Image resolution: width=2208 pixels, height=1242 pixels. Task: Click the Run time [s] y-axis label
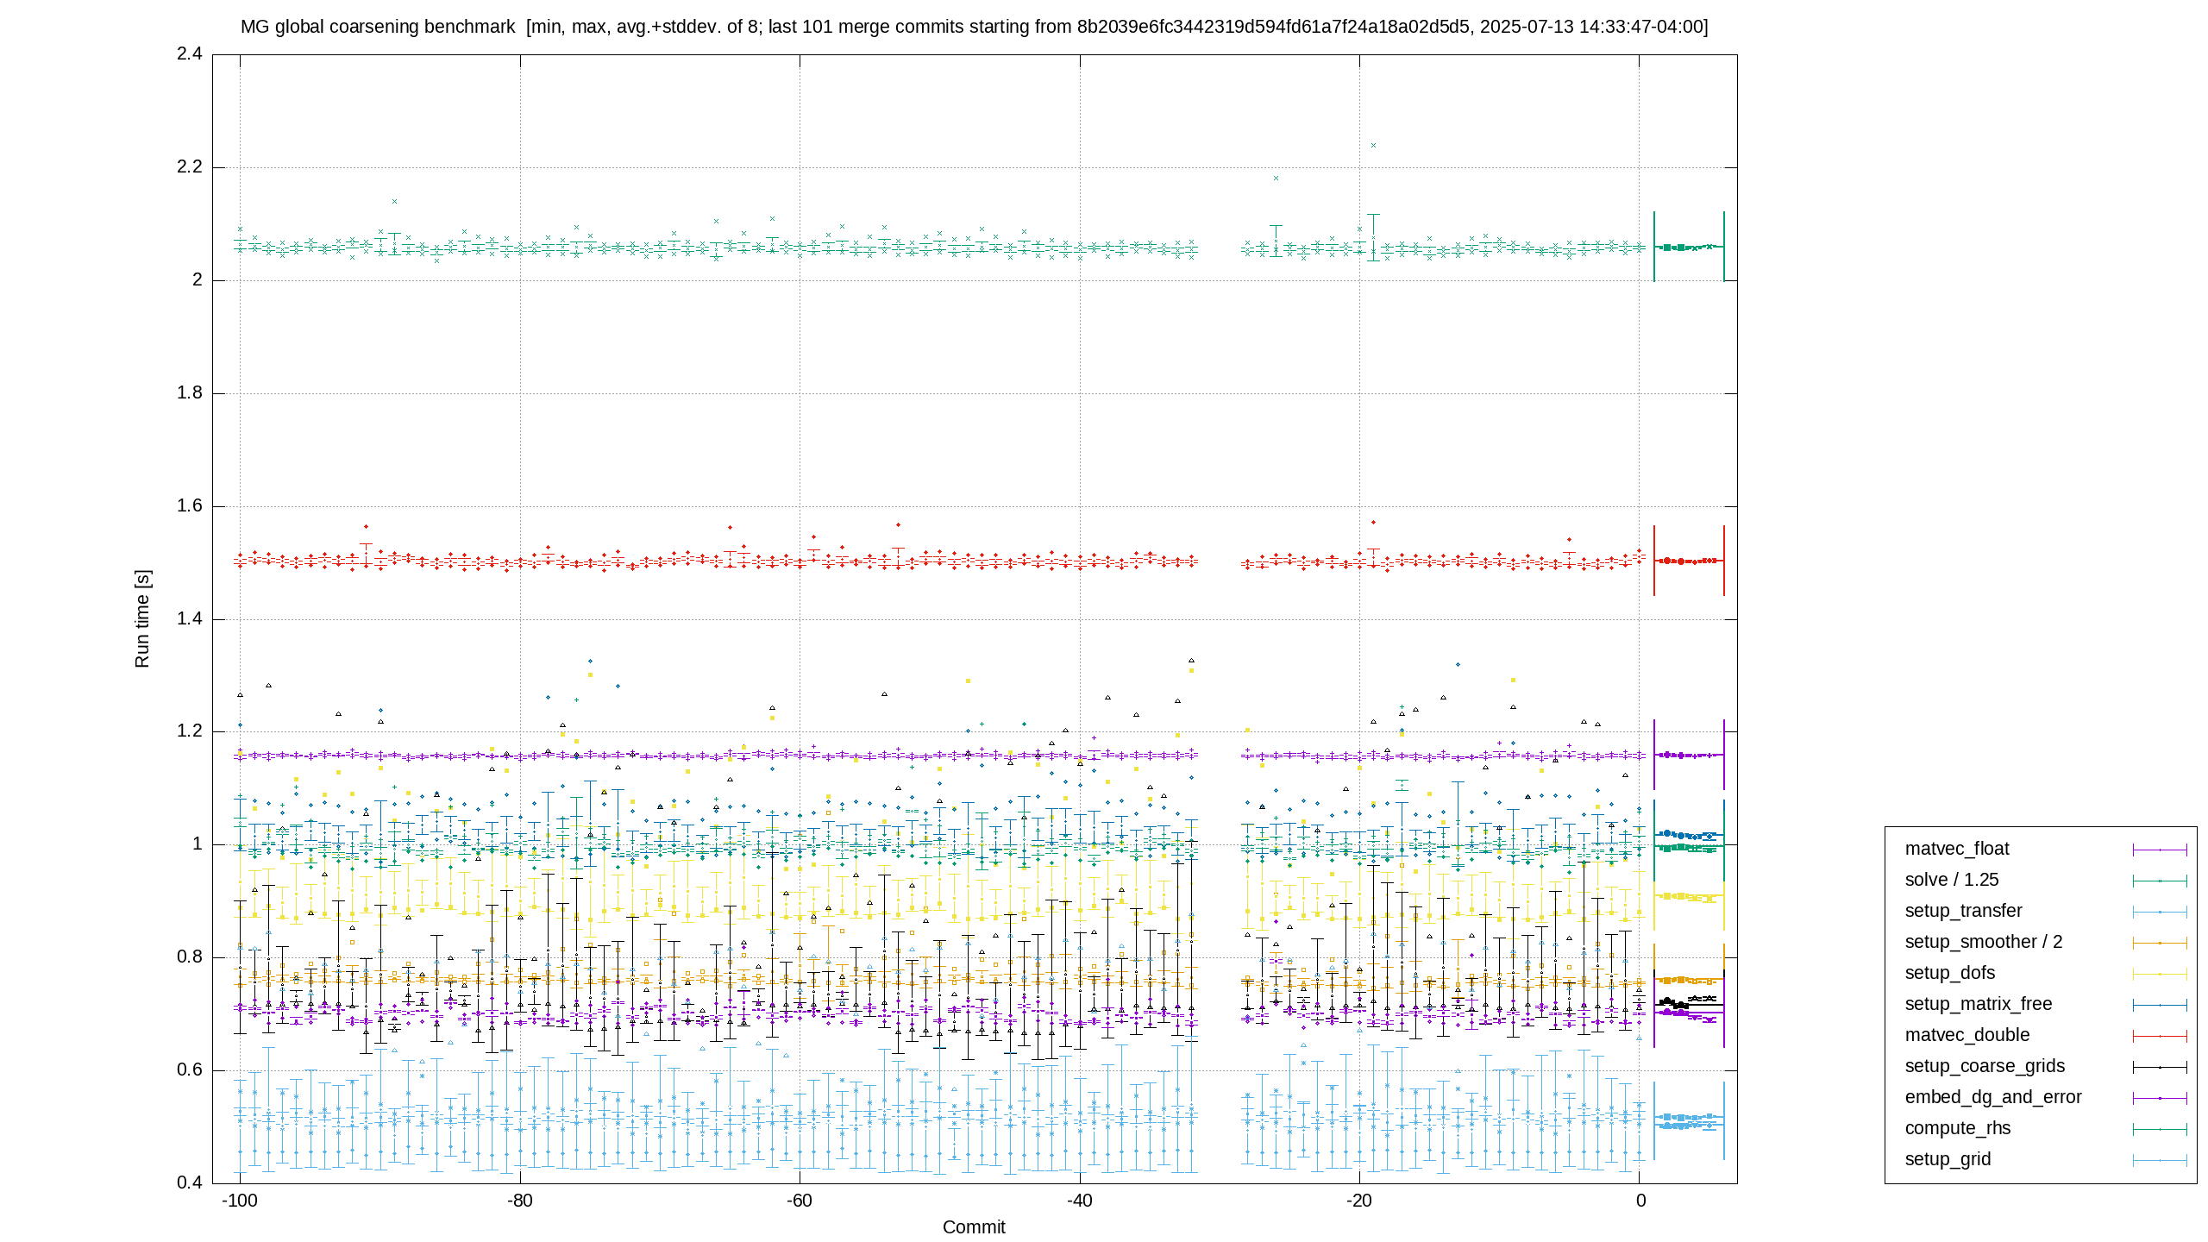coord(142,618)
